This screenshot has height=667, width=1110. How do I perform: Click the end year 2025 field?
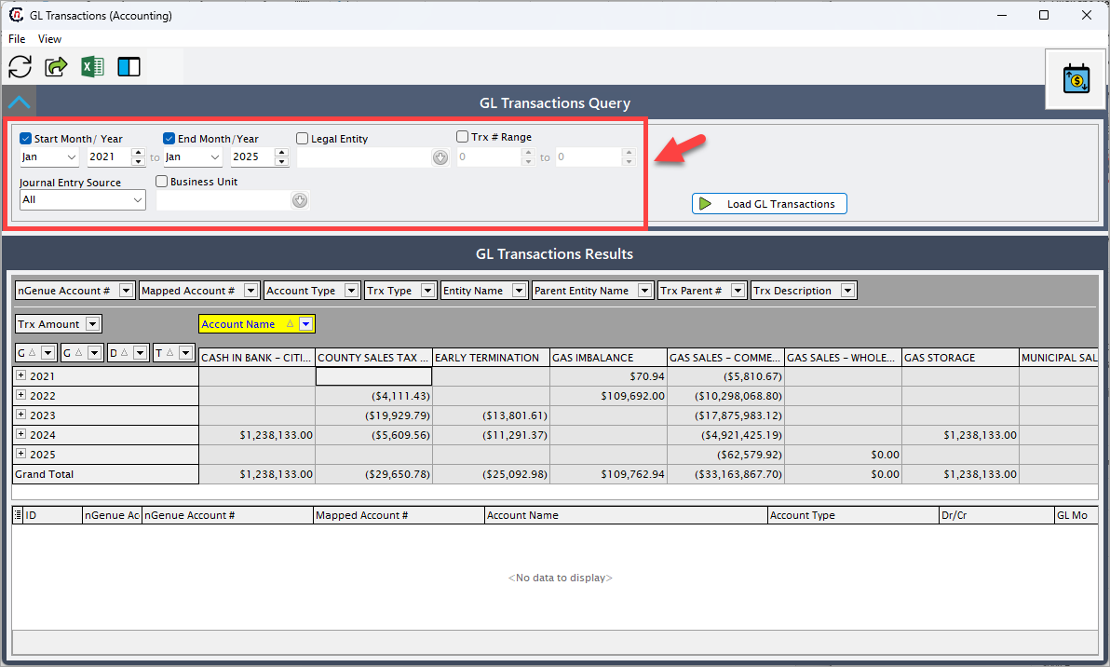tap(252, 157)
